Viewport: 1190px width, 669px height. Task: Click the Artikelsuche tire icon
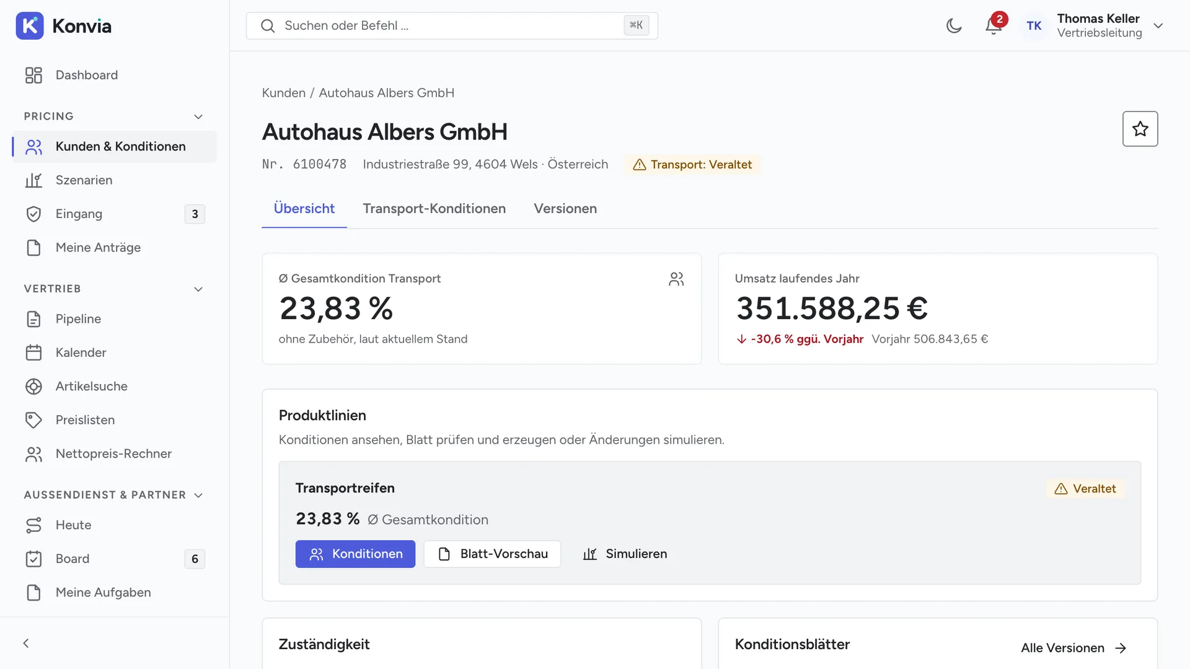[x=33, y=387]
